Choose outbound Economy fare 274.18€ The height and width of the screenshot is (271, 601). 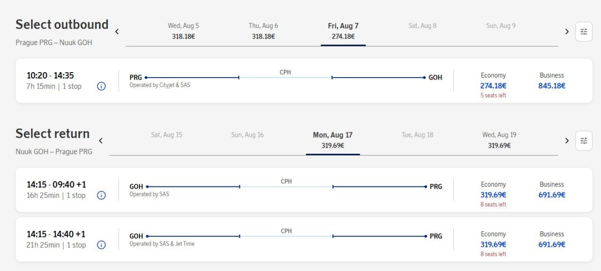pos(493,86)
